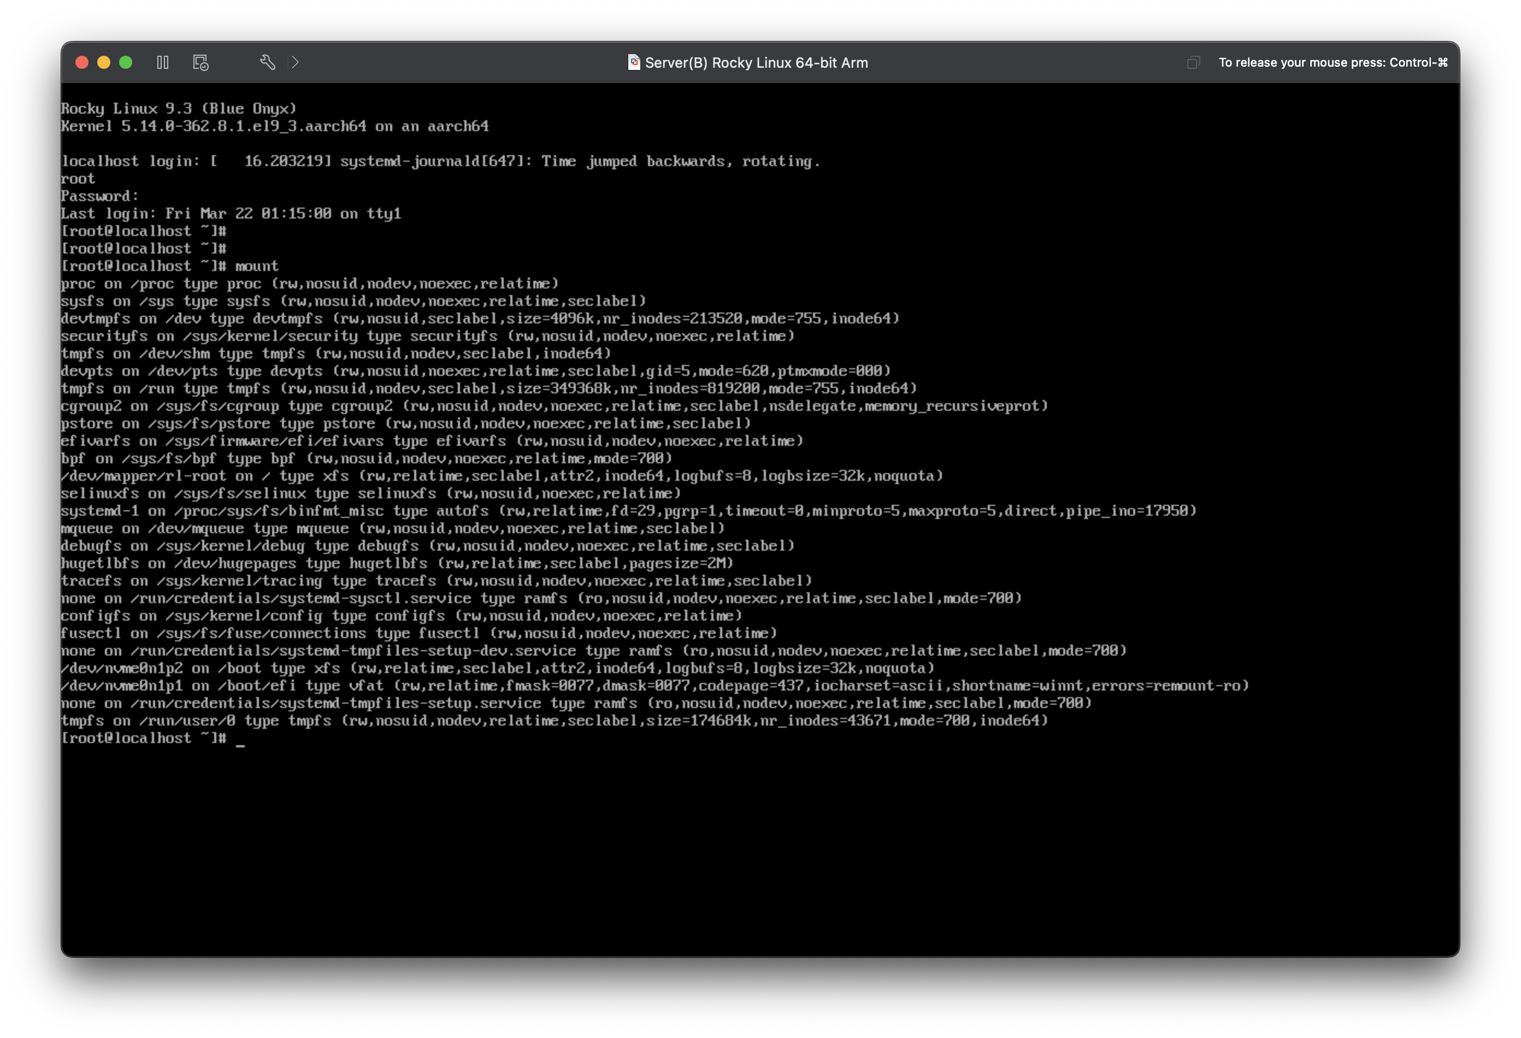Click the /dev/mapper/rl-root mount line
The width and height of the screenshot is (1521, 1038).
point(502,476)
